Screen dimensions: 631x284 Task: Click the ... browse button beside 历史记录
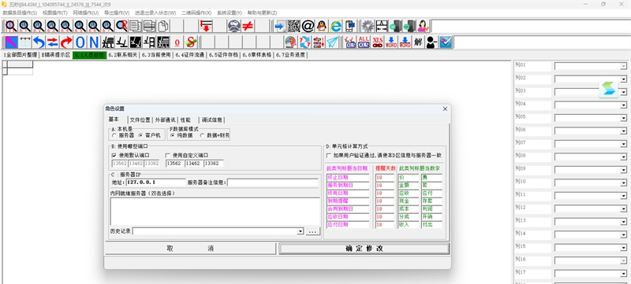point(312,231)
